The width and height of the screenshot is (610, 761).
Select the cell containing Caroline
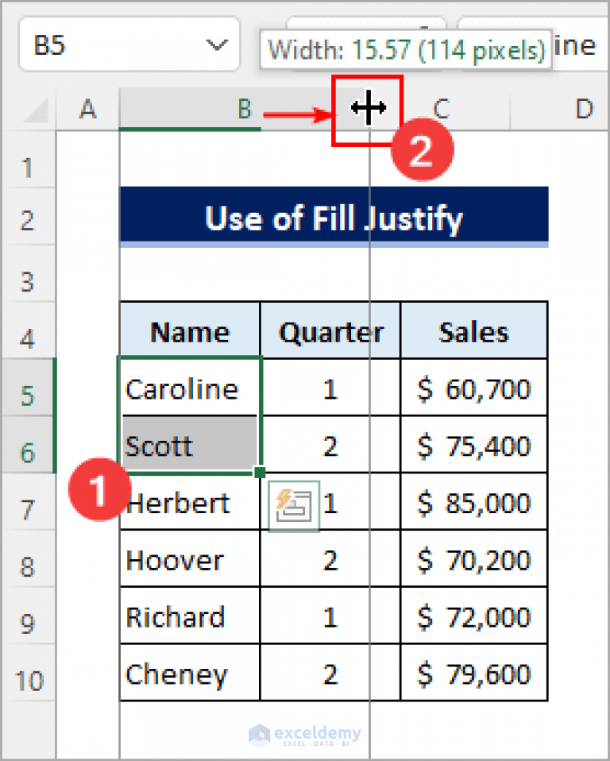(189, 389)
